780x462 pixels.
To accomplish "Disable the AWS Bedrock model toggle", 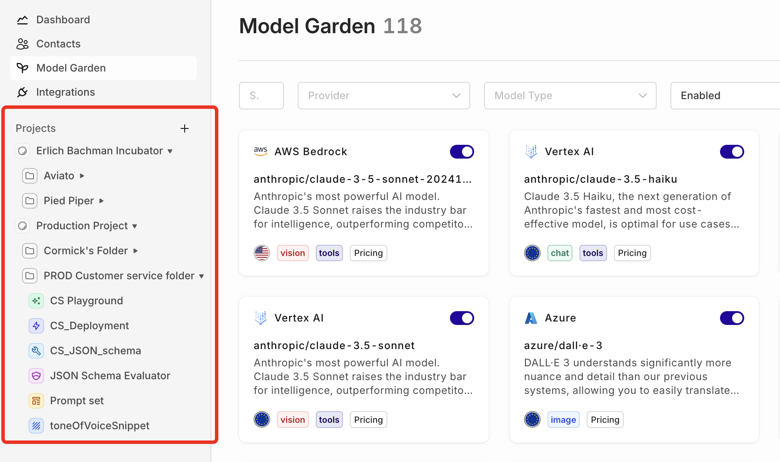I will point(462,152).
